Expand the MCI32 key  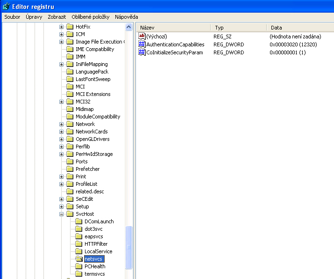point(61,102)
